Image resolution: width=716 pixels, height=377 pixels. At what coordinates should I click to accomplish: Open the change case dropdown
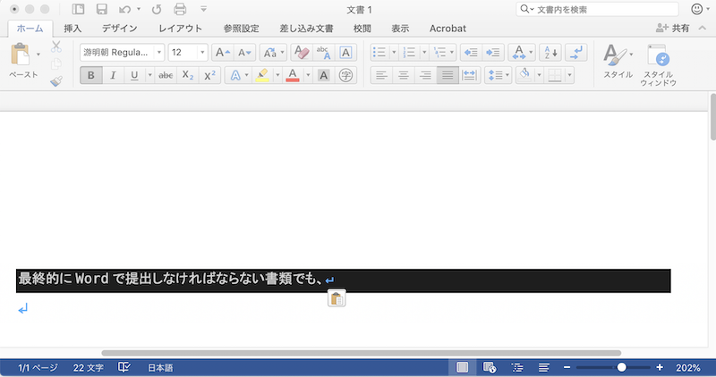(273, 53)
